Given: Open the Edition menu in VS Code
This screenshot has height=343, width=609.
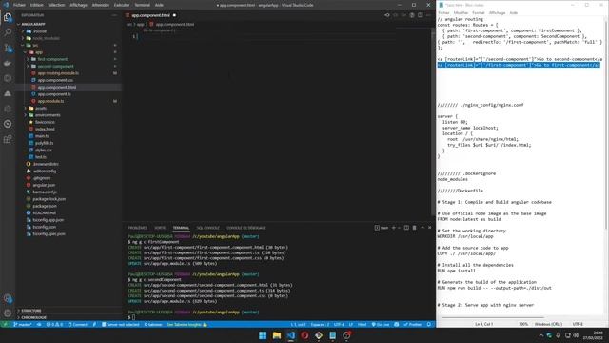Looking at the screenshot, I should 37,5.
